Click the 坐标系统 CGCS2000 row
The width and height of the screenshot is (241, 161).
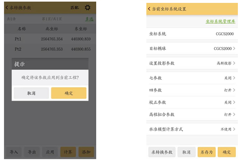coord(192,34)
